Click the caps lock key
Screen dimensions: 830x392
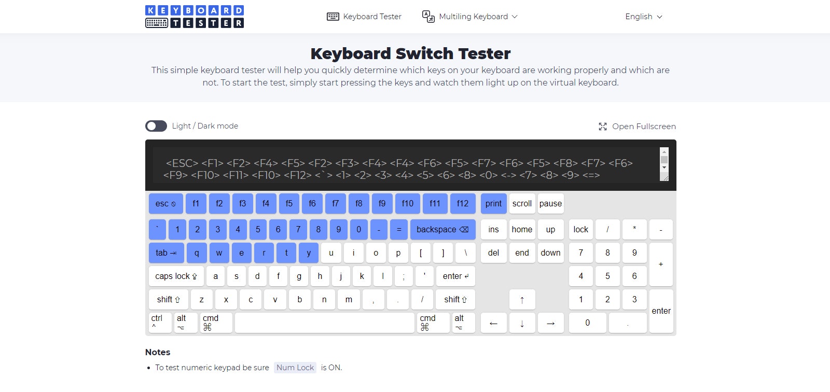point(176,276)
